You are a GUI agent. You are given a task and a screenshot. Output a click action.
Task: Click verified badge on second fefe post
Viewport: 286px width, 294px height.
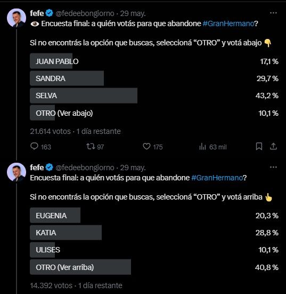click(50, 168)
